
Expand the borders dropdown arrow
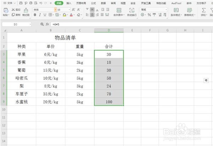click(x=53, y=15)
